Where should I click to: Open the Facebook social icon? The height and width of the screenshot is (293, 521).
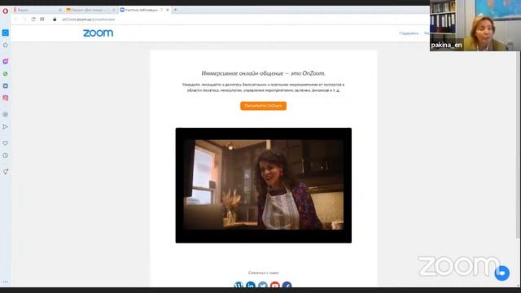(287, 285)
